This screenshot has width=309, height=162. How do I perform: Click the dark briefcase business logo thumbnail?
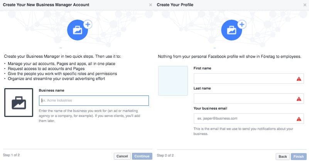[19, 102]
